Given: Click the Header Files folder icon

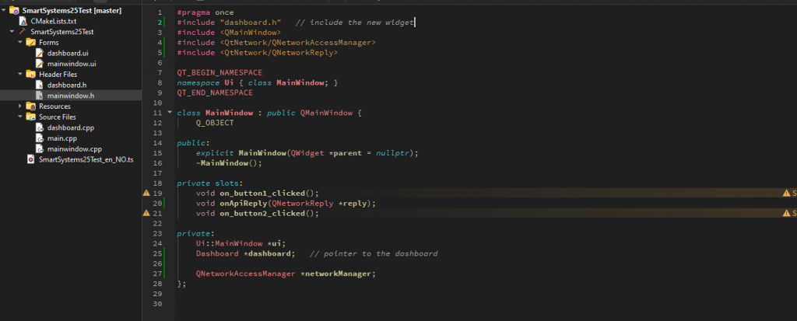Looking at the screenshot, I should (x=31, y=74).
